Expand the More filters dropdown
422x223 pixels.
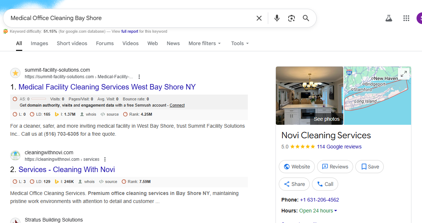pyautogui.click(x=204, y=43)
